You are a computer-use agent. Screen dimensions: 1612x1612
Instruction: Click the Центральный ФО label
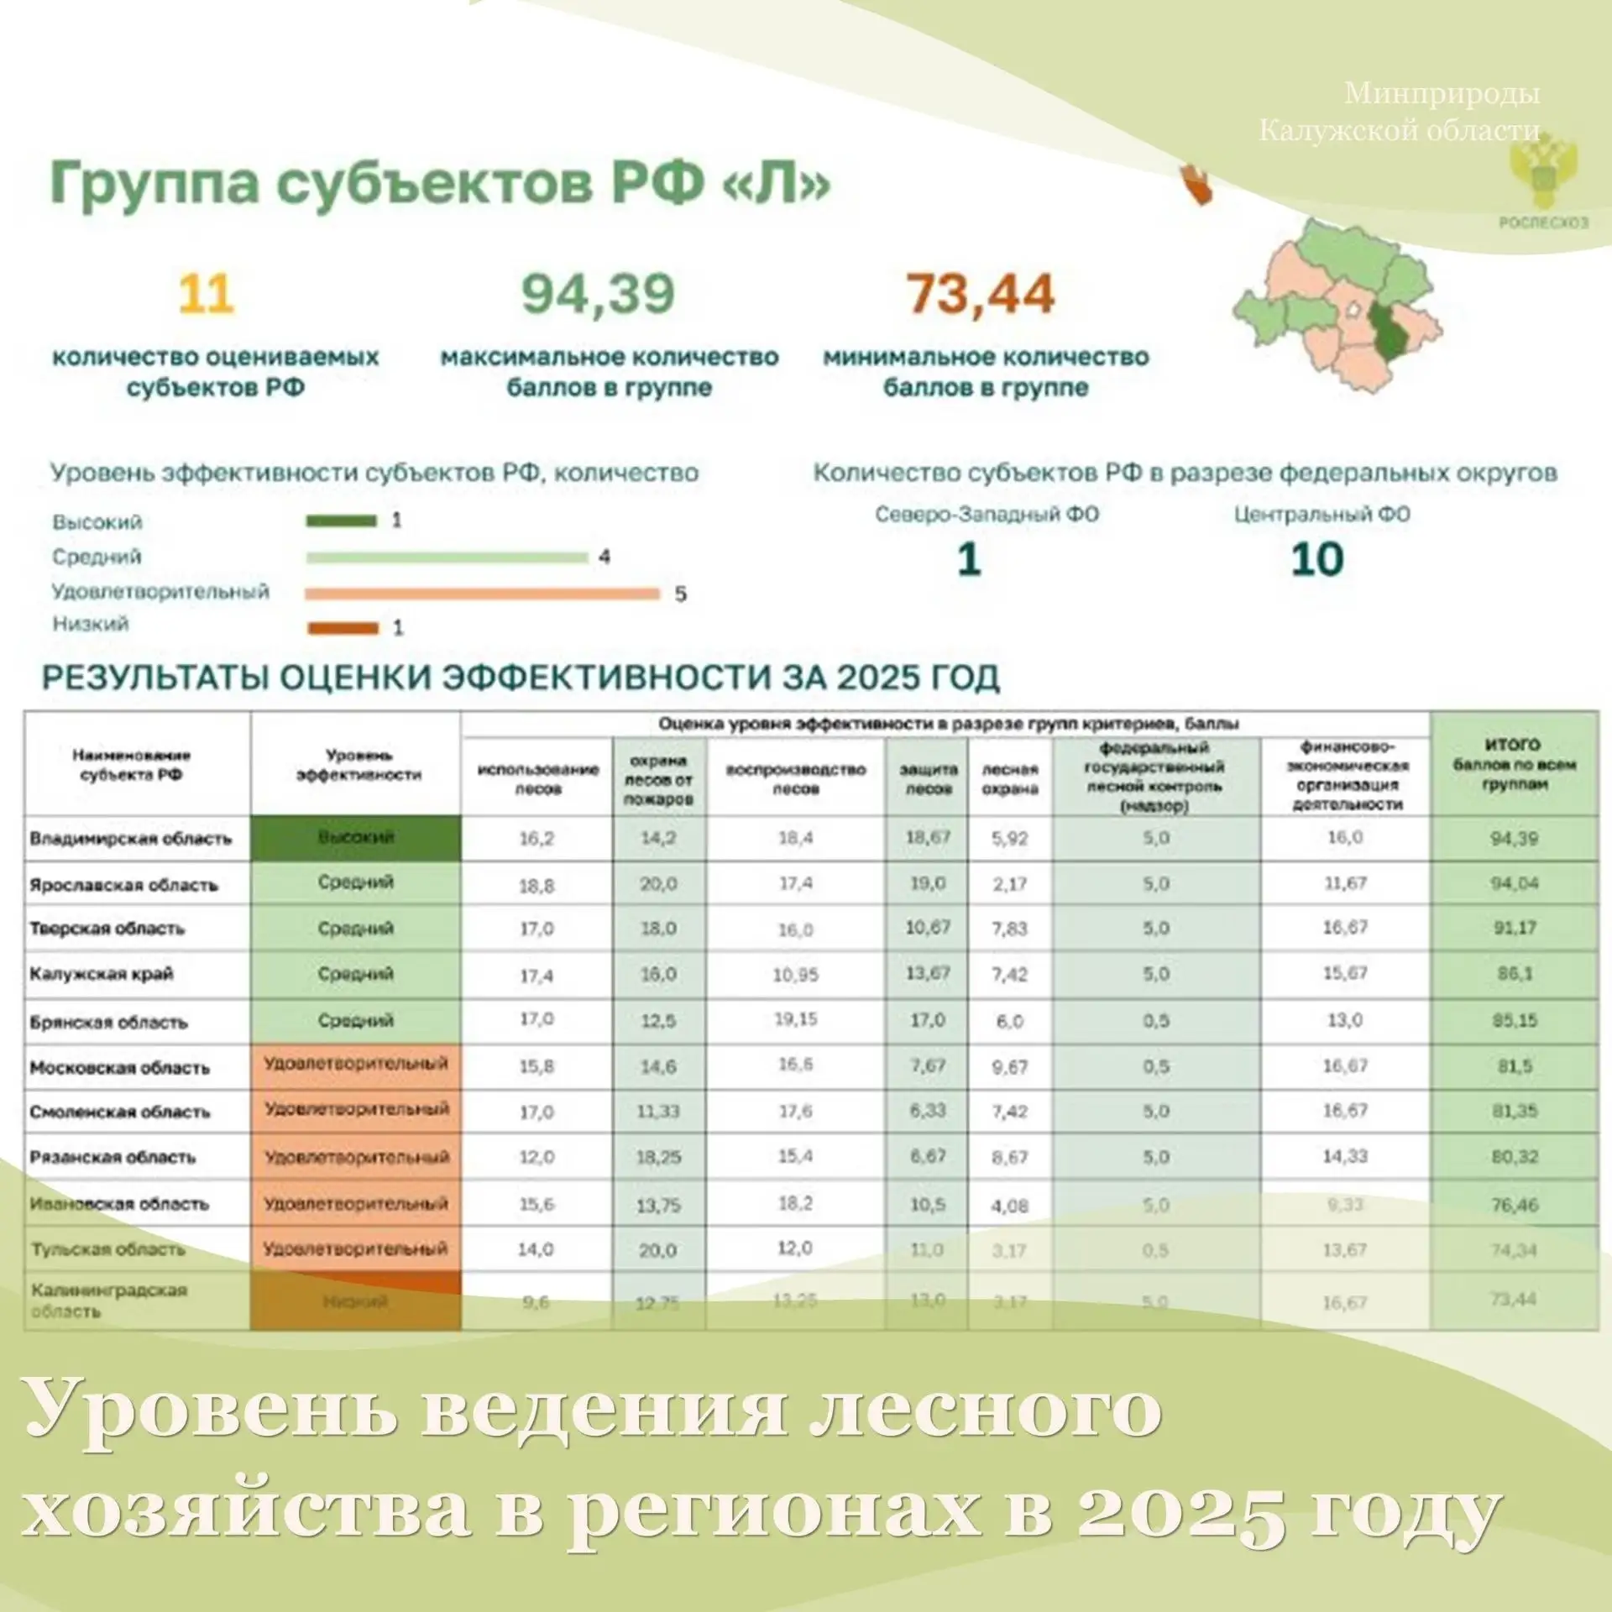(x=1322, y=514)
